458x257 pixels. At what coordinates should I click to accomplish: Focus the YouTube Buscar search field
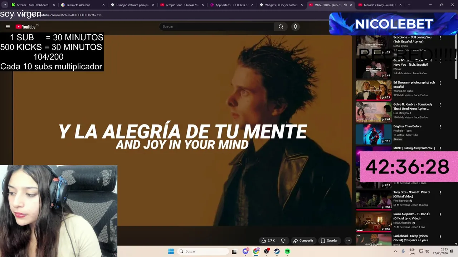217,26
